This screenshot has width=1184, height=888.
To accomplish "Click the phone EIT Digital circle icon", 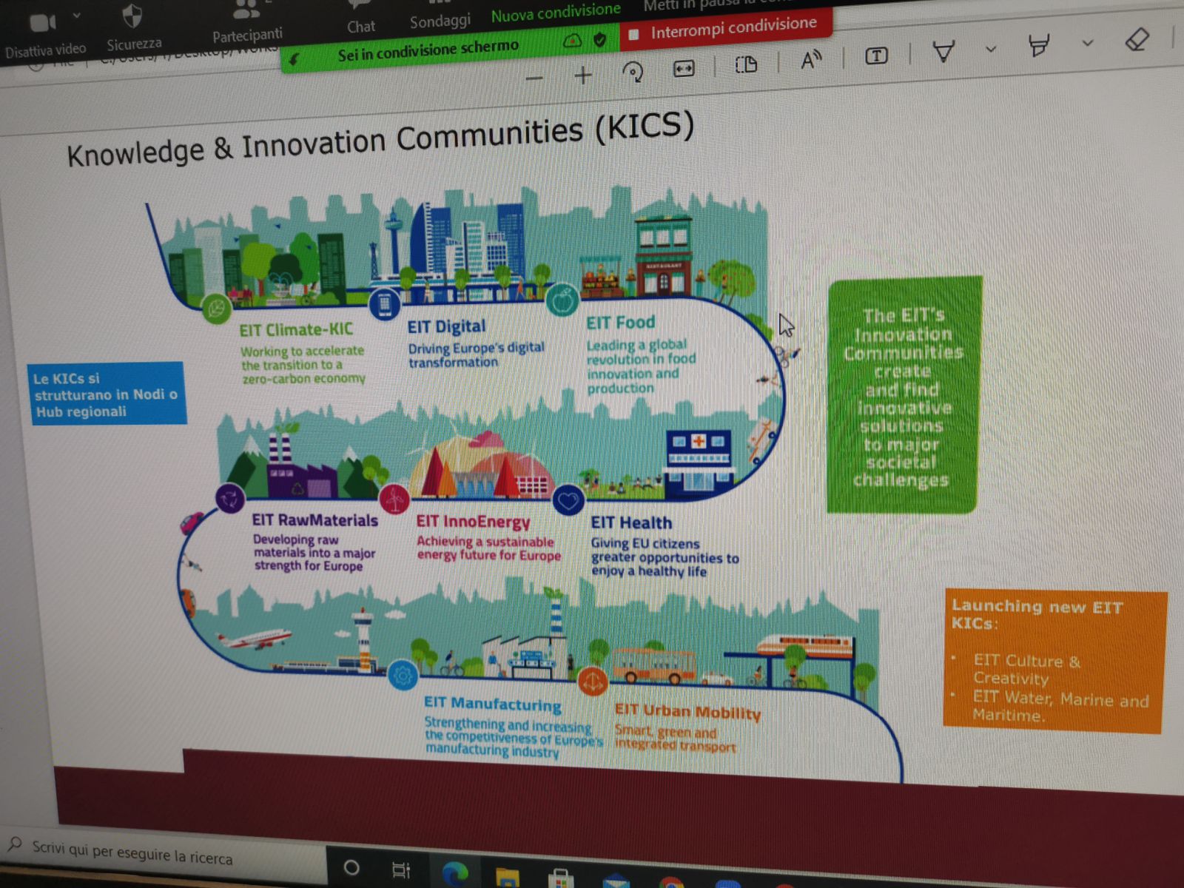I will click(385, 303).
